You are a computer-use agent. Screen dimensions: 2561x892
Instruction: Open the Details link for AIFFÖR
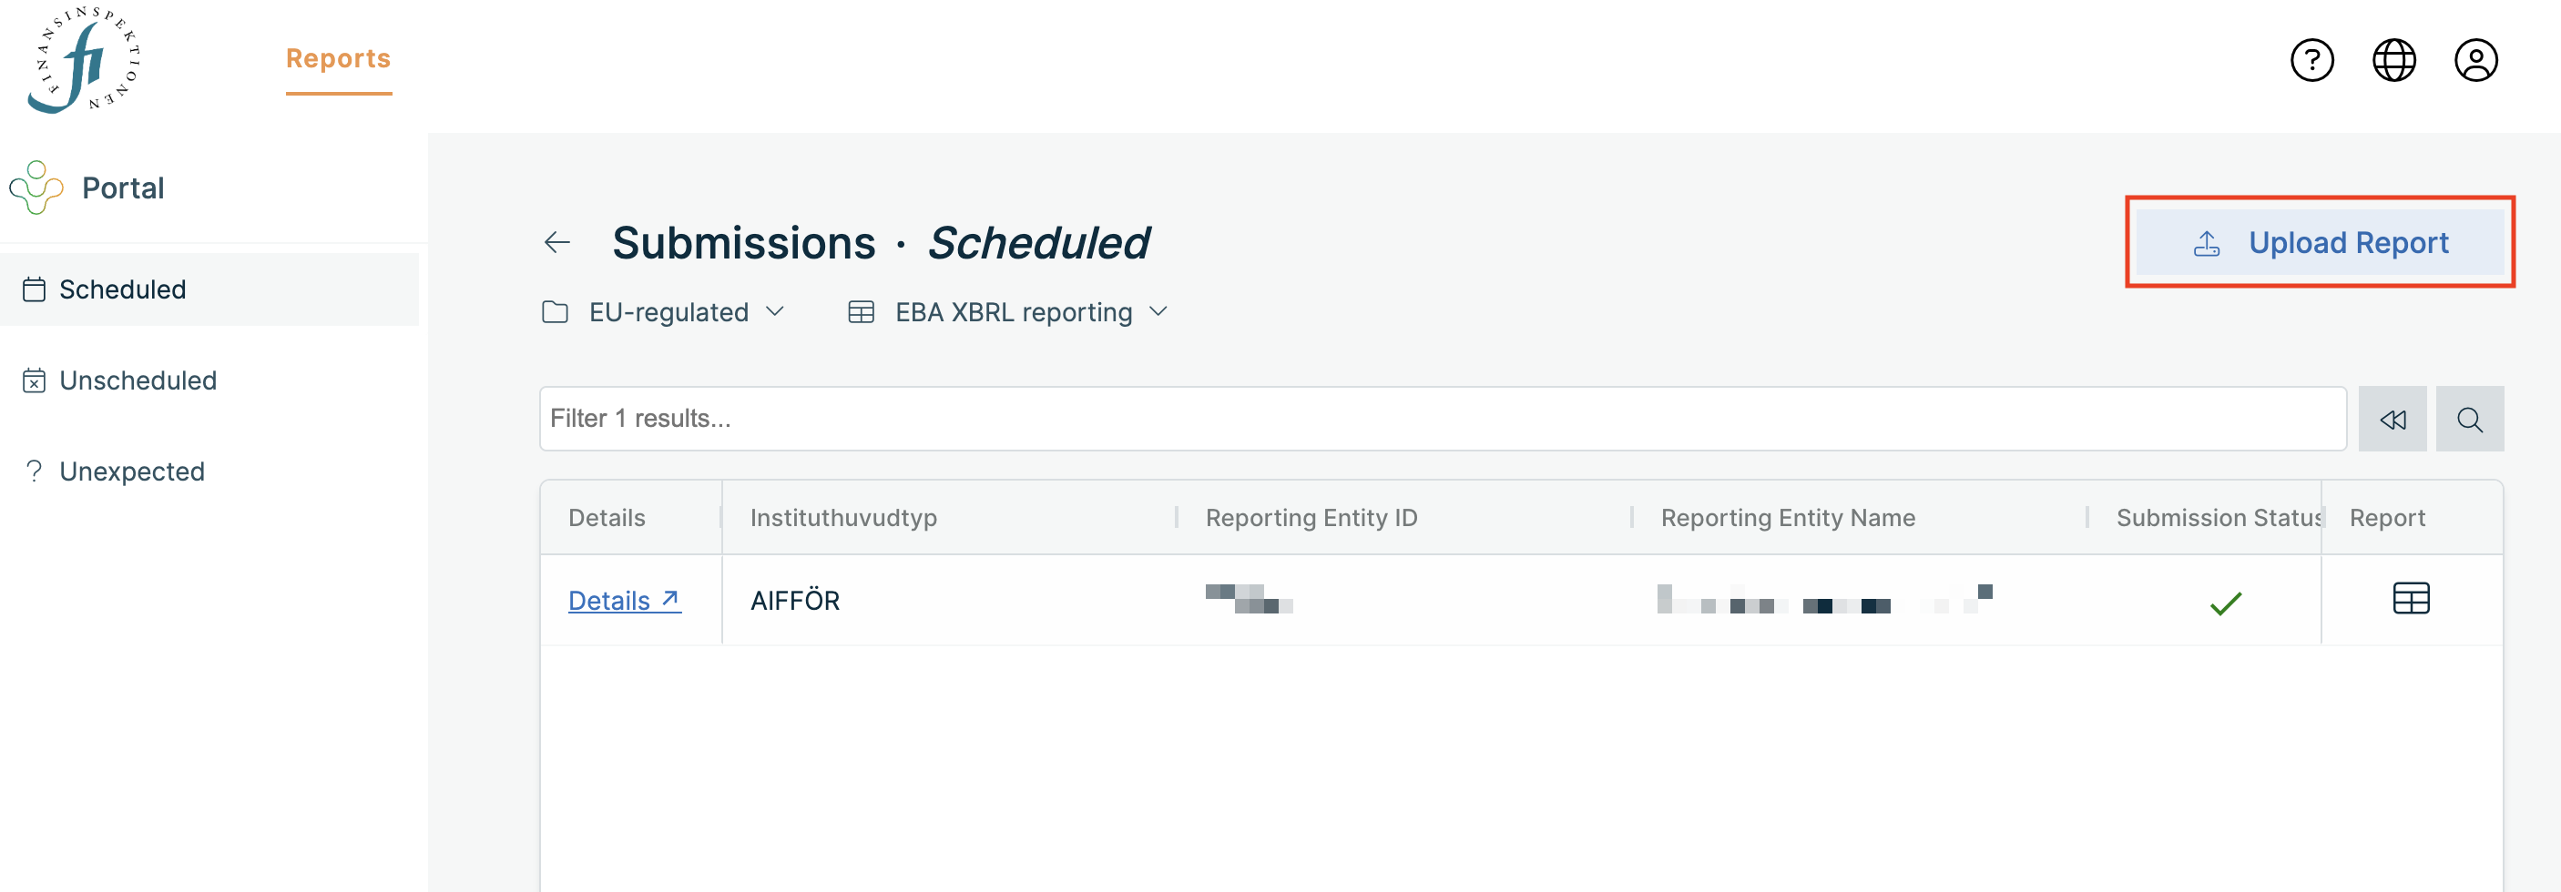pos(625,601)
